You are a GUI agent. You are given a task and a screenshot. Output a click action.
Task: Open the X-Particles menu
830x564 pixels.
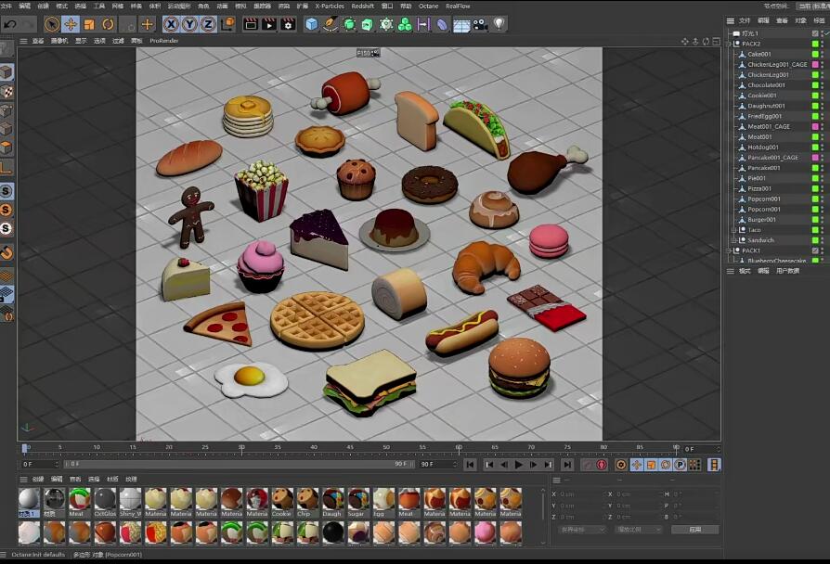click(x=329, y=6)
